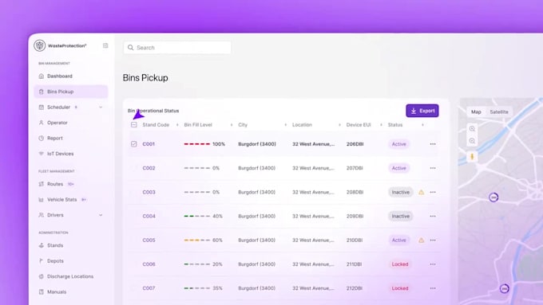This screenshot has height=305, width=543.
Task: Click Active status badge of C001
Action: point(399,144)
